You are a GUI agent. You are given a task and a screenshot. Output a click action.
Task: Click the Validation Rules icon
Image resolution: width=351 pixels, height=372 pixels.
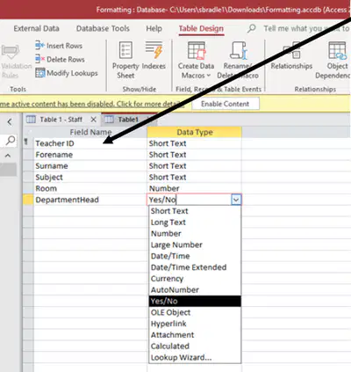(x=11, y=52)
